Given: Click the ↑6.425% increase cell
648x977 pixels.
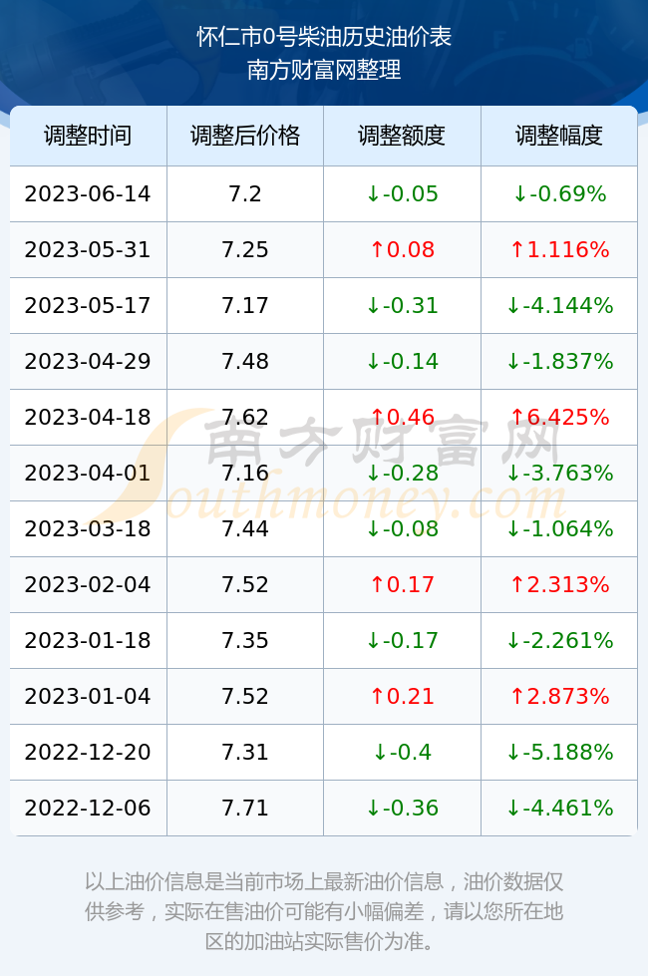Looking at the screenshot, I should (559, 417).
